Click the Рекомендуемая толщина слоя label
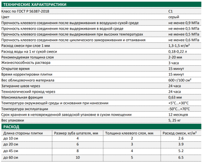The image size is (203, 162). pos(28,57)
